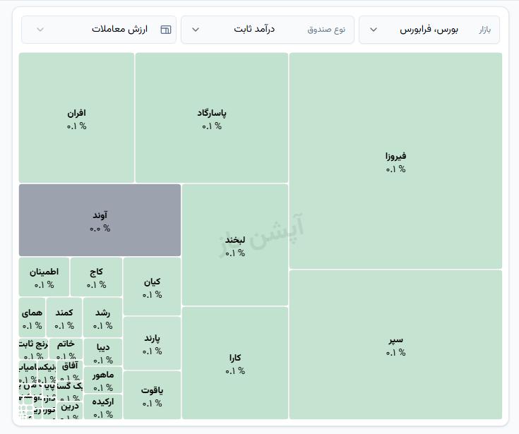Select the ارکیده treemap tile
Viewport: 519px width, 434px height.
[x=103, y=406]
